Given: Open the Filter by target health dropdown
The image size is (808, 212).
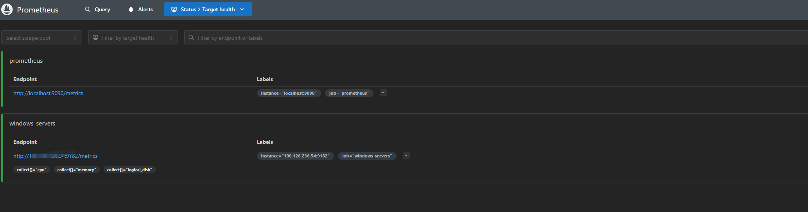Looking at the screenshot, I should click(133, 38).
